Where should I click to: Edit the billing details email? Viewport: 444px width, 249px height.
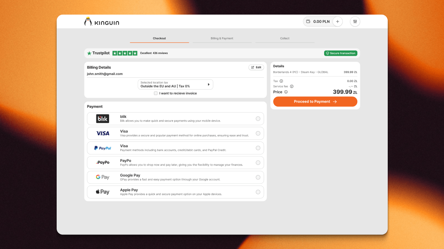256,67
